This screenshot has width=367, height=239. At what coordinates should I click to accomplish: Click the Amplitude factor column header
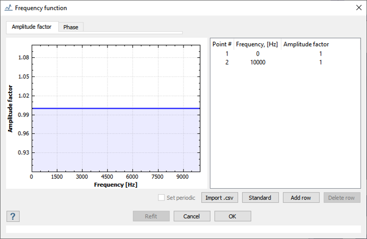(306, 44)
